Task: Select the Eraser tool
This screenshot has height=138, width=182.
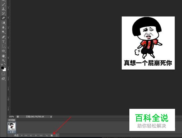Action: point(3,18)
